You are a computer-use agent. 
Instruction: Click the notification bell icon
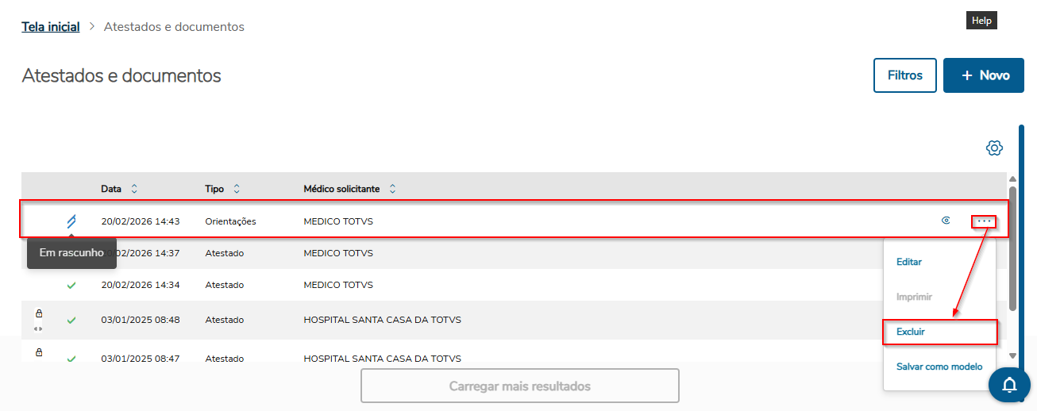pyautogui.click(x=1009, y=385)
